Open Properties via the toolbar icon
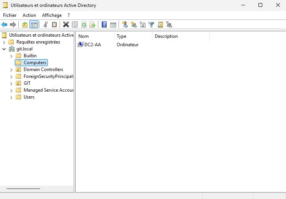Image resolution: width=286 pixels, height=199 pixels. point(75,24)
